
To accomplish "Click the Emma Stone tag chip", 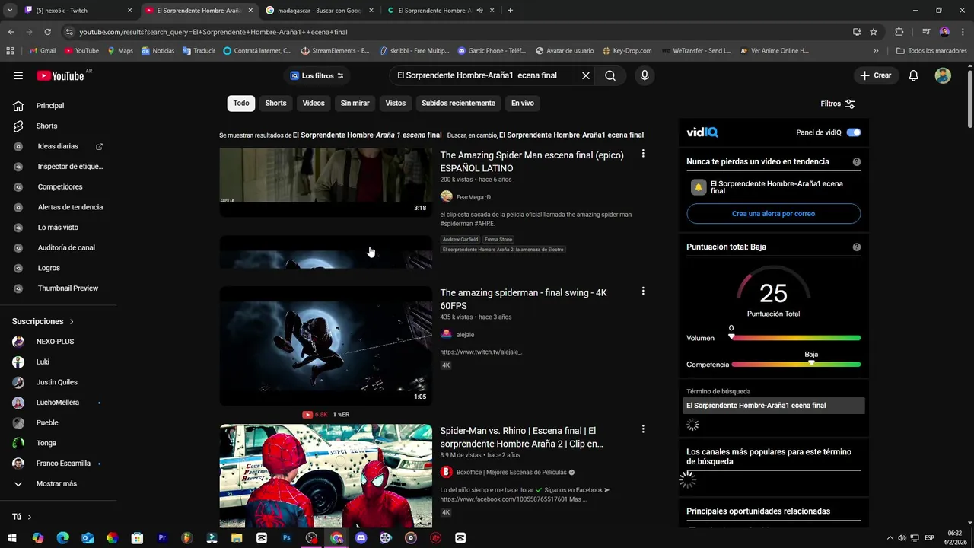I will pyautogui.click(x=498, y=240).
